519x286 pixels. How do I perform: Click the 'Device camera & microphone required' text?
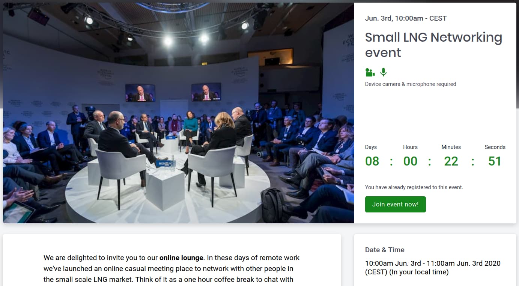point(410,84)
